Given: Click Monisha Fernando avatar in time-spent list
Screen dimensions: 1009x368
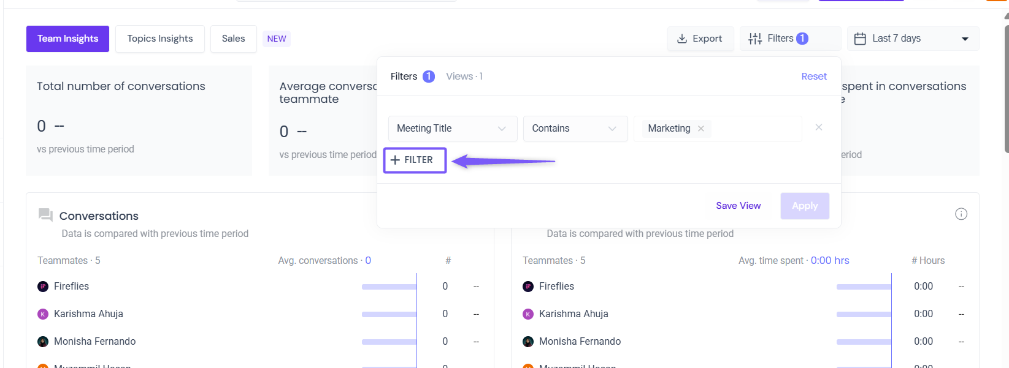Looking at the screenshot, I should 528,342.
